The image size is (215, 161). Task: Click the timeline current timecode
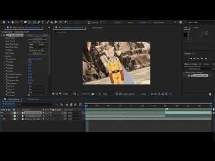coord(9,103)
